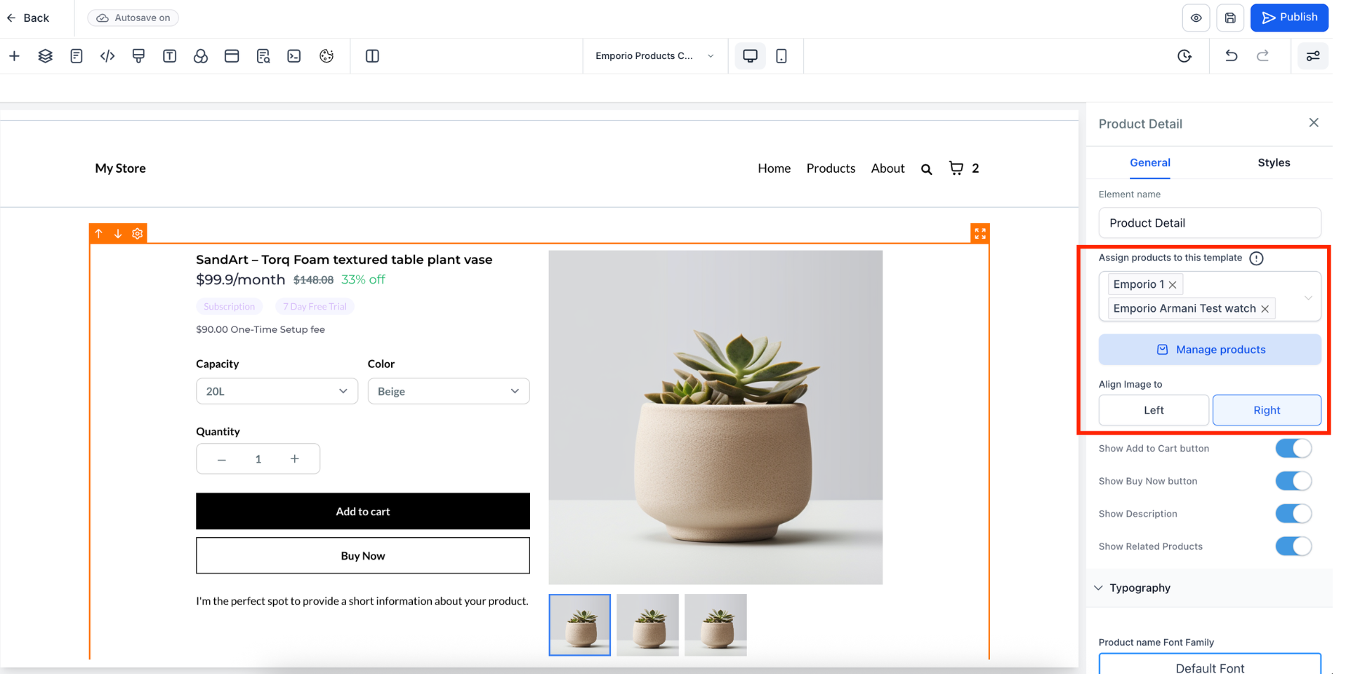Click the Buy Now button
Screen dimensions: 1346x674
363,555
